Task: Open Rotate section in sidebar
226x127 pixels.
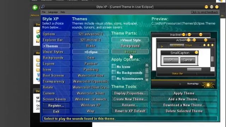Action: [x=56, y=87]
